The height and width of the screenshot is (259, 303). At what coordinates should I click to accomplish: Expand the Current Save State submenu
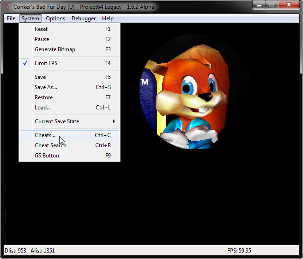coord(70,121)
